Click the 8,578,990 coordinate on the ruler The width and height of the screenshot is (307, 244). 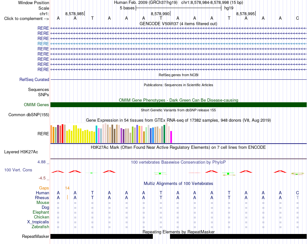tap(160, 14)
